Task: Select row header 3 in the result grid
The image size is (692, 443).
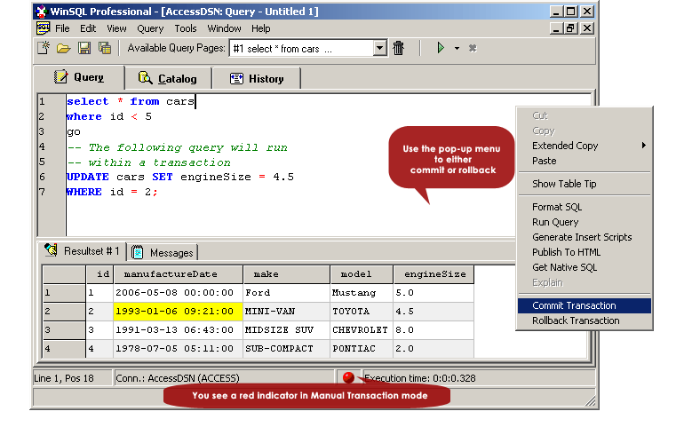Action: pyautogui.click(x=64, y=330)
